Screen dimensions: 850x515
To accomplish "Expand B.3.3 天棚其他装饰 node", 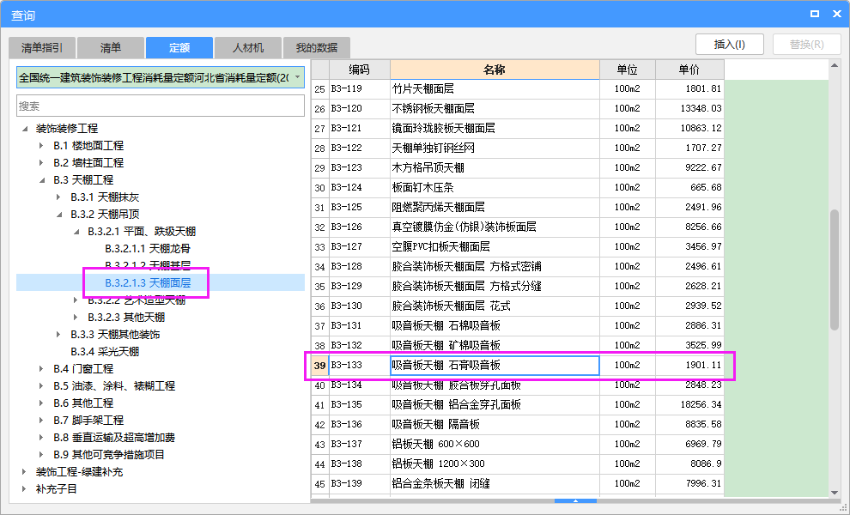I will pos(58,335).
